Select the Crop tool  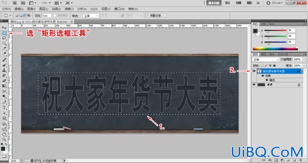(x=4, y=48)
